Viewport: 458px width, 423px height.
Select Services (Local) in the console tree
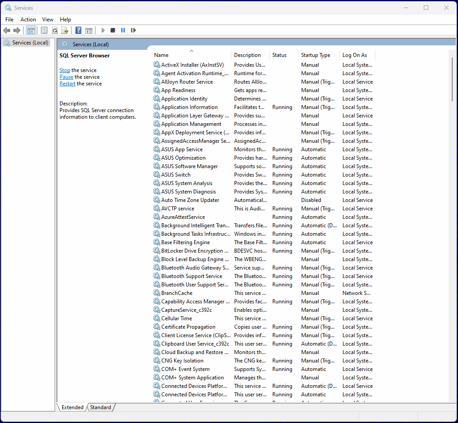(x=30, y=43)
